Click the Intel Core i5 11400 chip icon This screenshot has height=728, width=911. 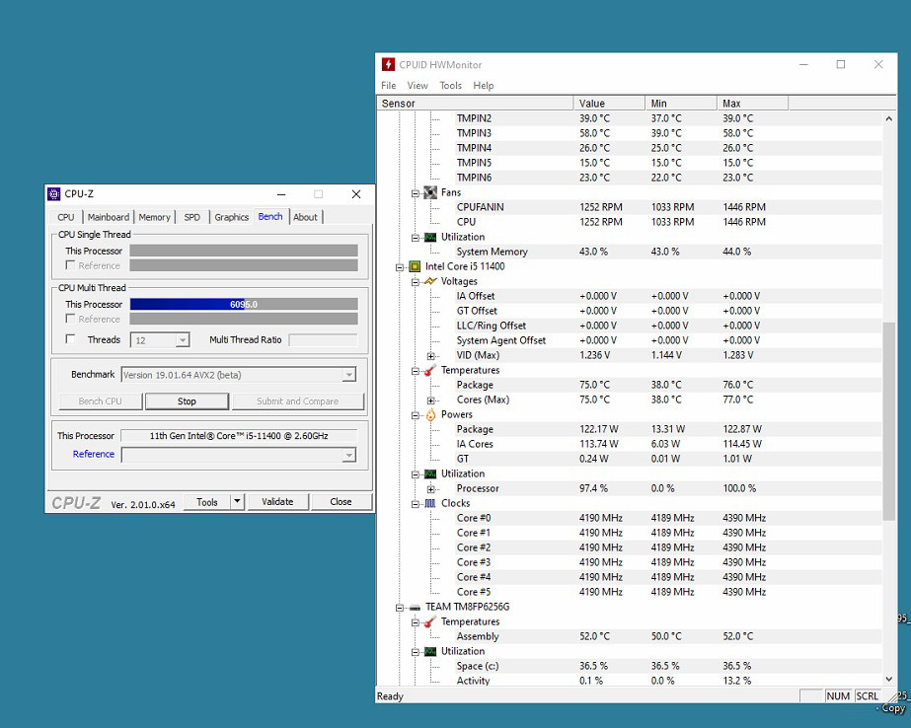pyautogui.click(x=415, y=266)
